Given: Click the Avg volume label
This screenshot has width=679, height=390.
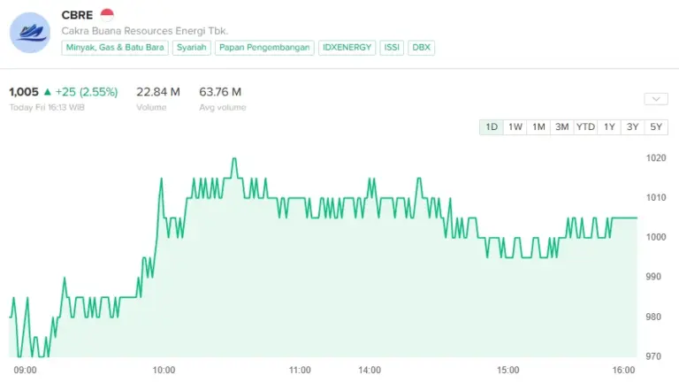Looking at the screenshot, I should pos(223,108).
